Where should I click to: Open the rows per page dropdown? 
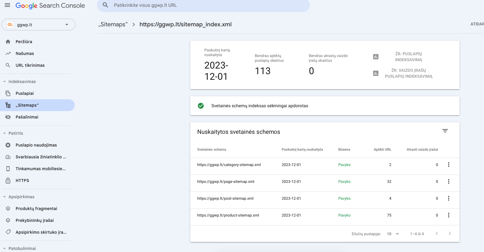393,234
